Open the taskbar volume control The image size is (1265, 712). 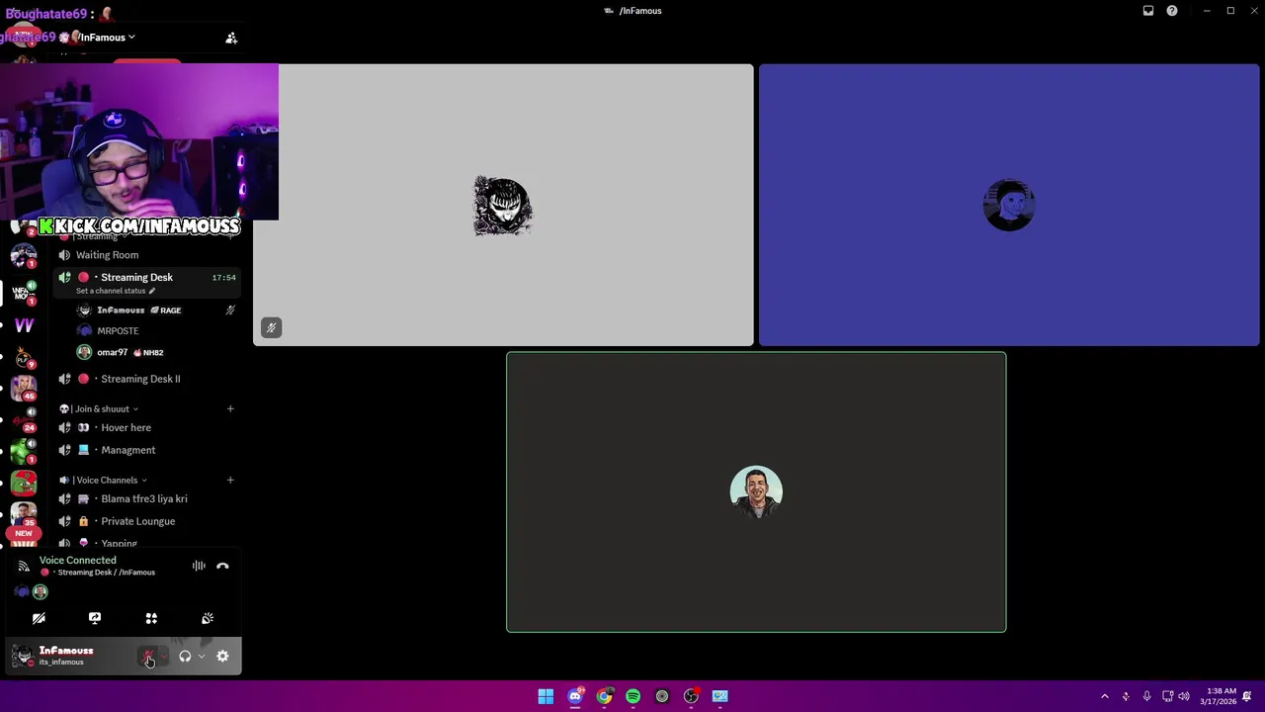1184,696
